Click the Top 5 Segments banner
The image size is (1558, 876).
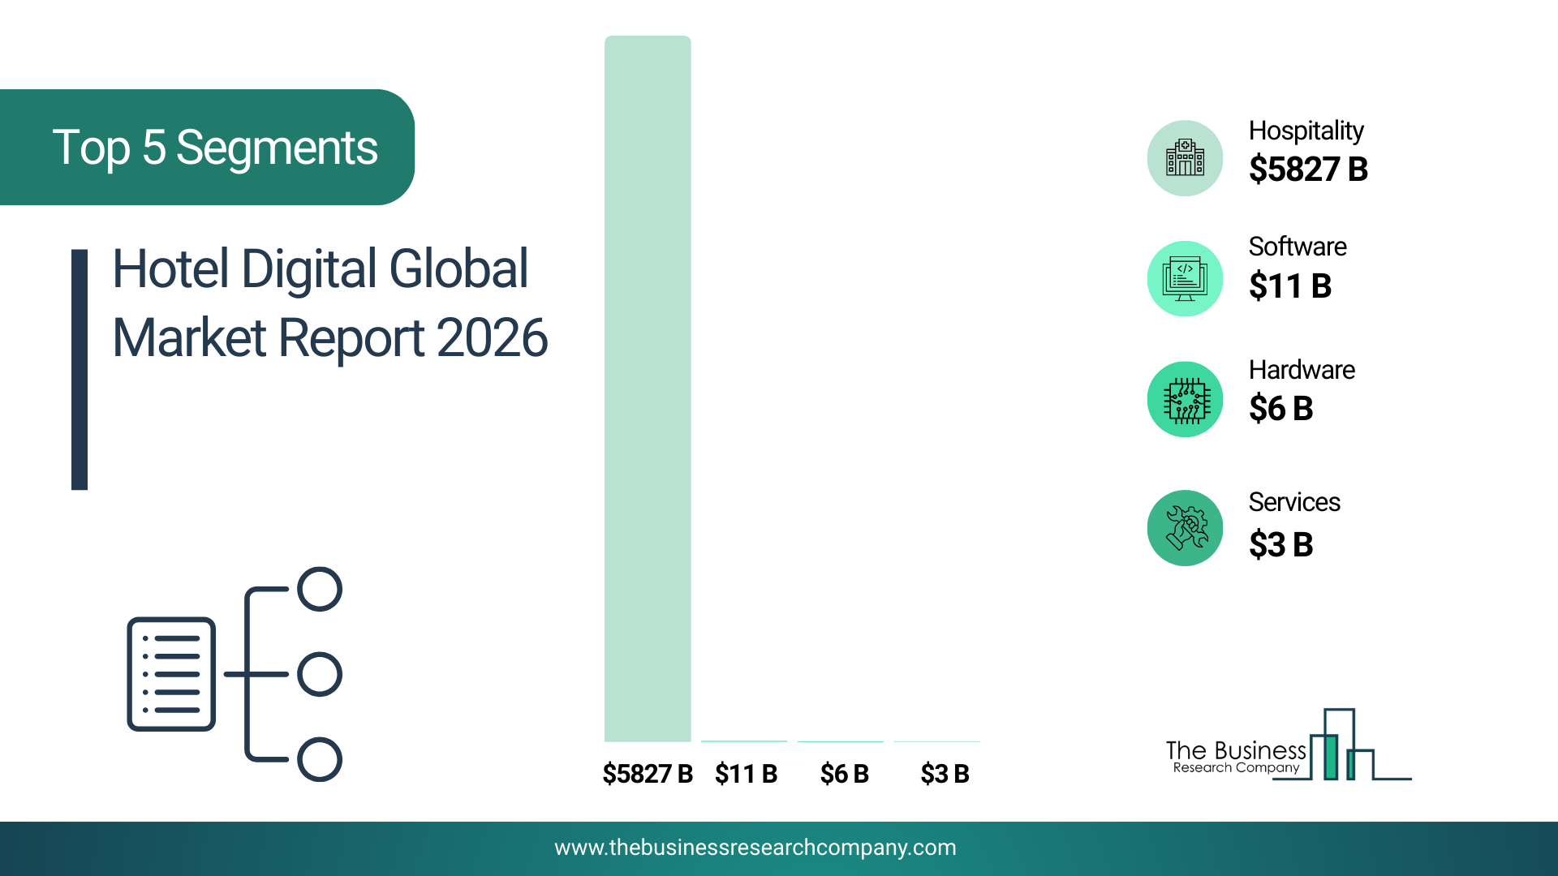click(215, 148)
